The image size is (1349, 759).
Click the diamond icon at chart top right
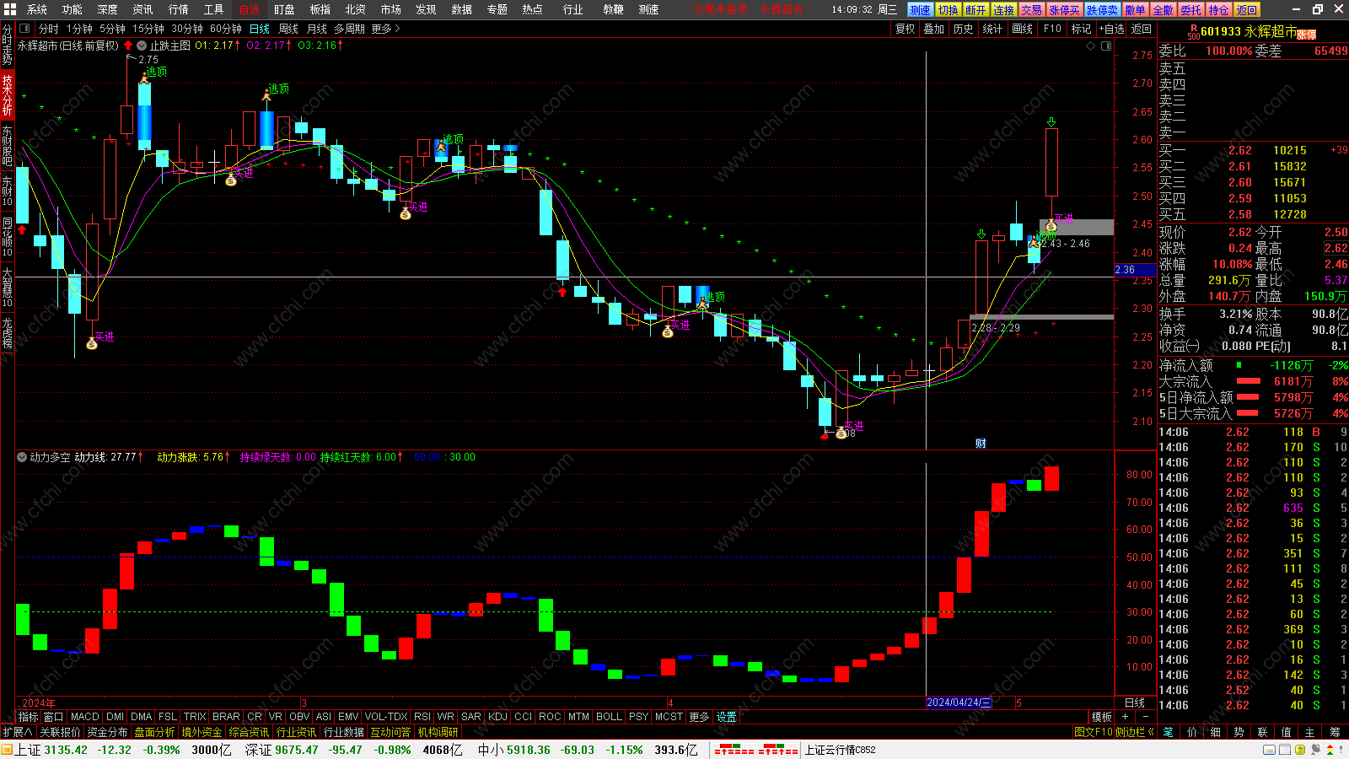(x=1090, y=46)
